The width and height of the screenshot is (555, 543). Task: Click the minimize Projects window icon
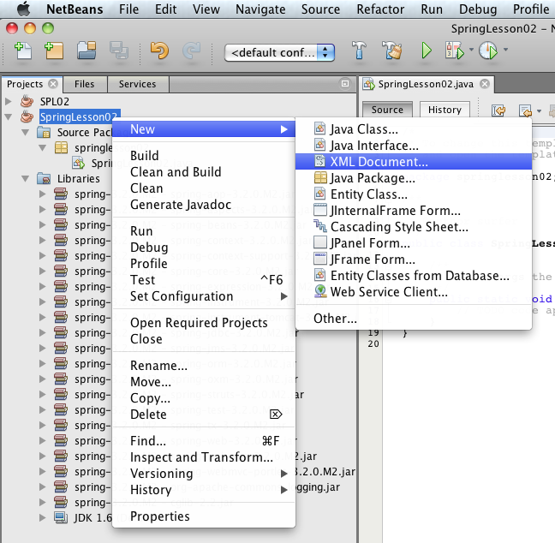click(x=345, y=84)
